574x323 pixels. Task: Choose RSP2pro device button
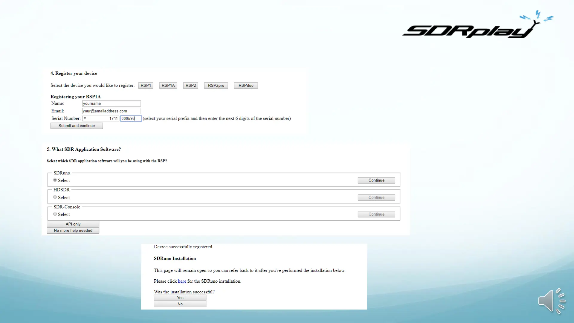click(216, 86)
